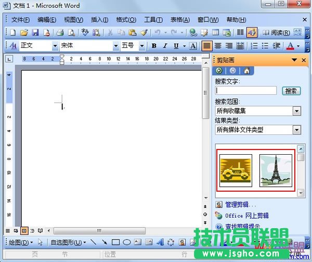Screen dimensions: 312x262
Task: Enable center text alignment
Action: (218, 46)
